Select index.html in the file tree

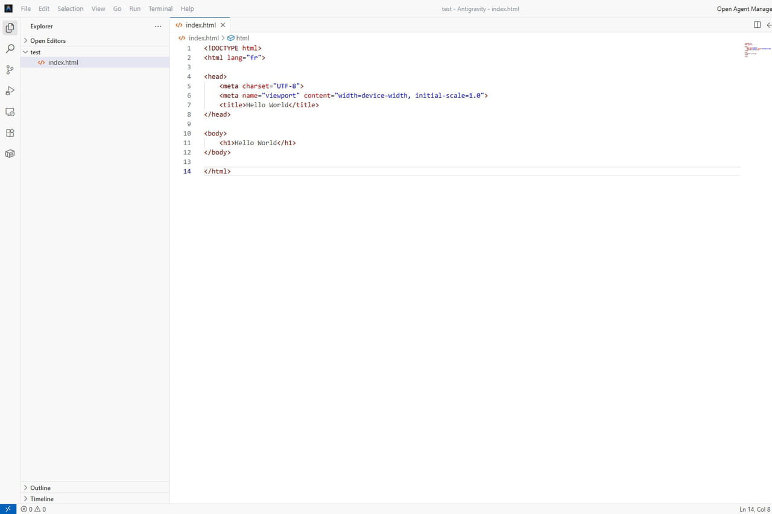[x=63, y=63]
